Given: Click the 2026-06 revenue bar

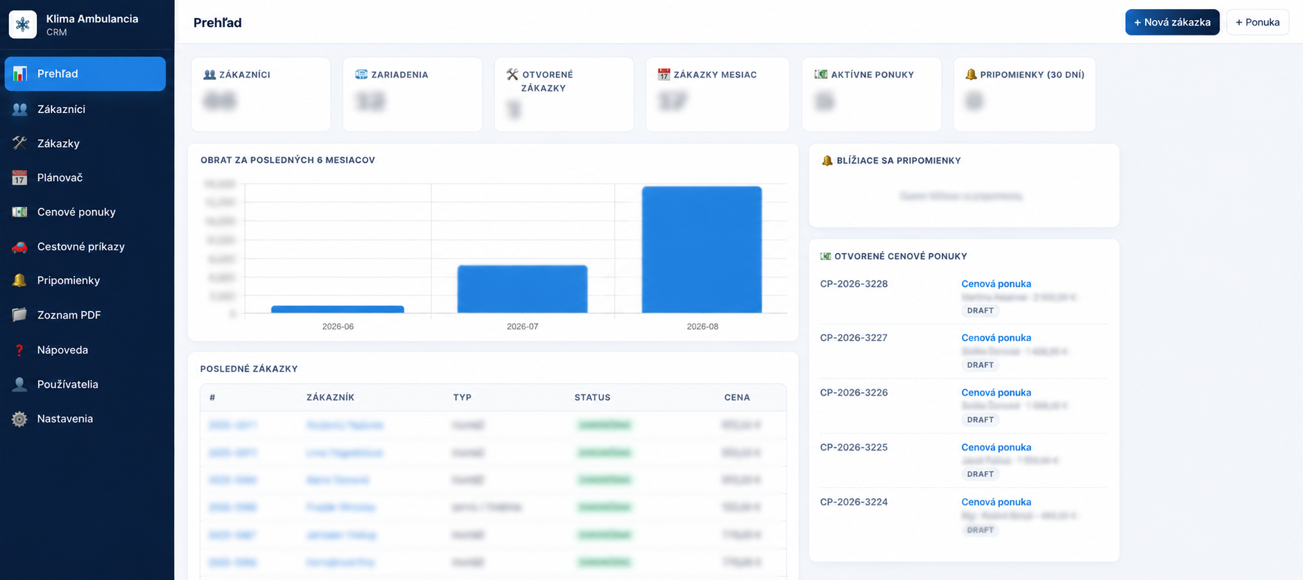Looking at the screenshot, I should pos(338,309).
